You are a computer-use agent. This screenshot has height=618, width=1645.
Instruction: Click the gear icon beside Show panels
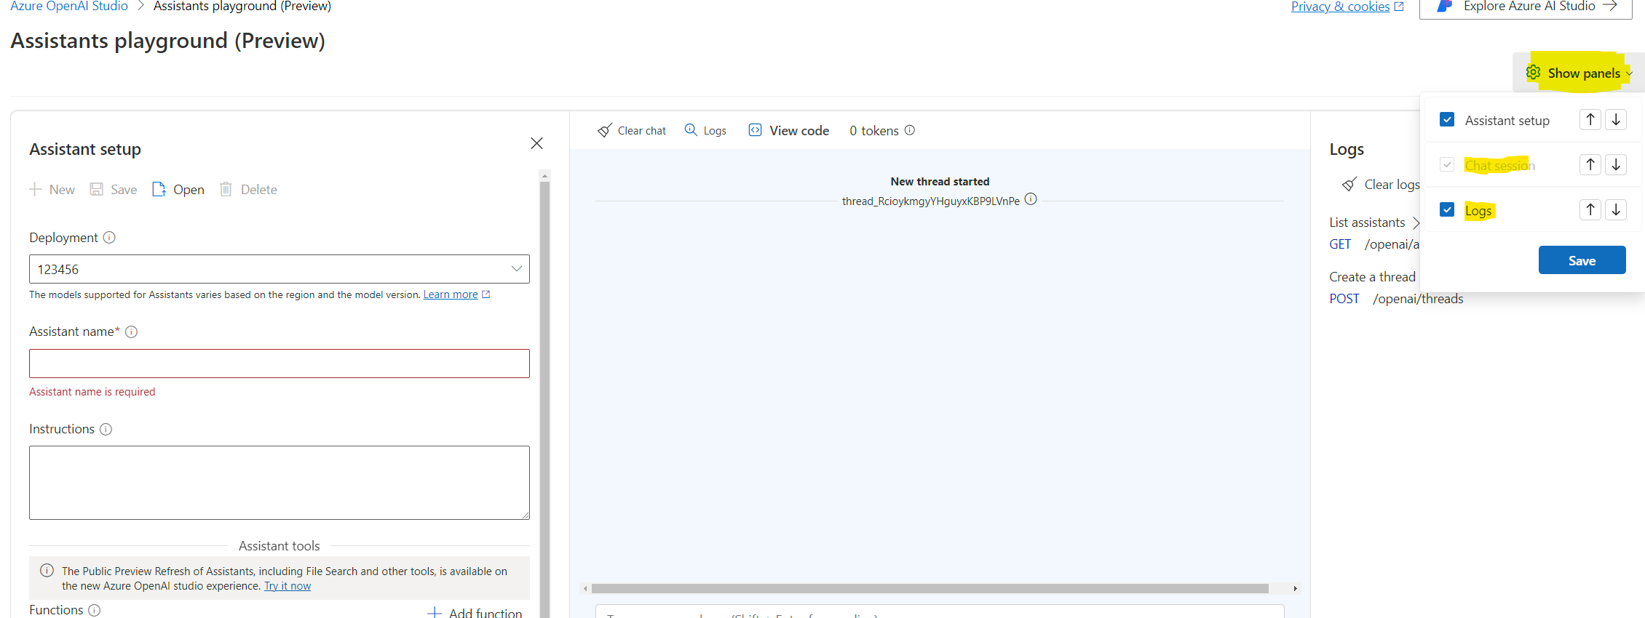[1533, 73]
